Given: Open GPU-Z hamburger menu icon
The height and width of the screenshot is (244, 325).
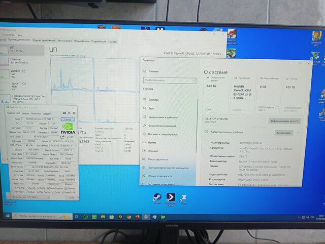Looking at the screenshot, I should click(74, 113).
